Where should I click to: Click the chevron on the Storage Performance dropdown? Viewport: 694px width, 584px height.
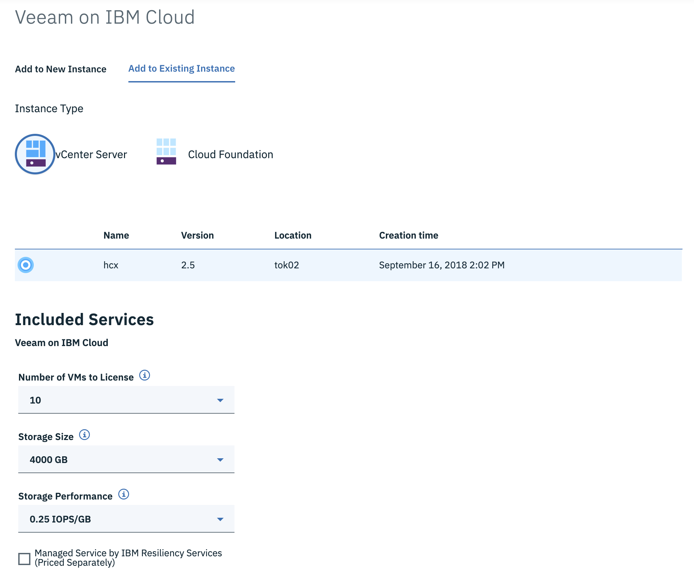coord(220,519)
